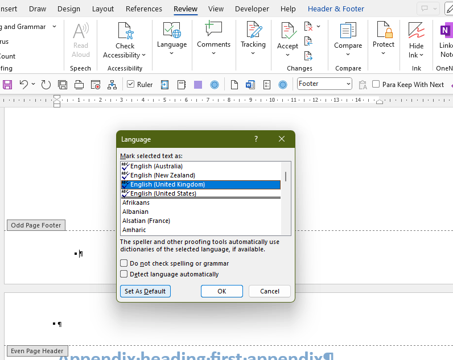
Task: Click the blank new document icon
Action: [234, 85]
